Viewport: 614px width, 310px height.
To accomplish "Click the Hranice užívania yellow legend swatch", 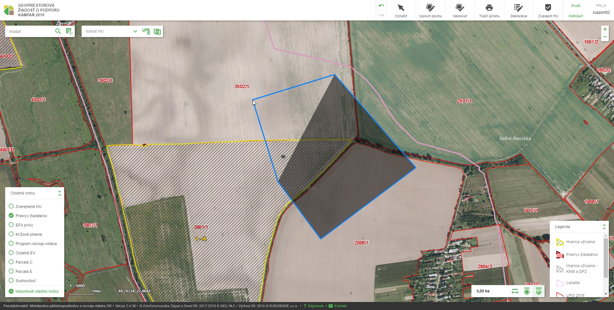I will click(560, 242).
